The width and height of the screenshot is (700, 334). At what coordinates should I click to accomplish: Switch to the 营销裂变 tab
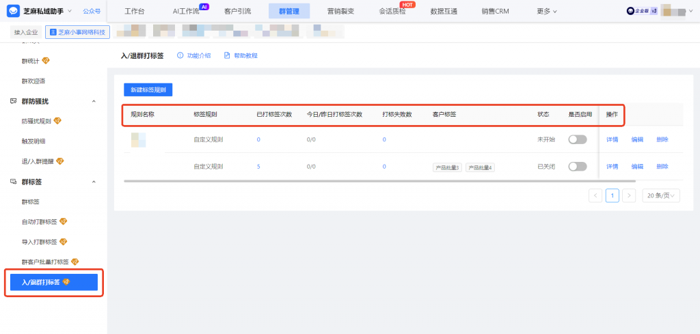tap(340, 11)
